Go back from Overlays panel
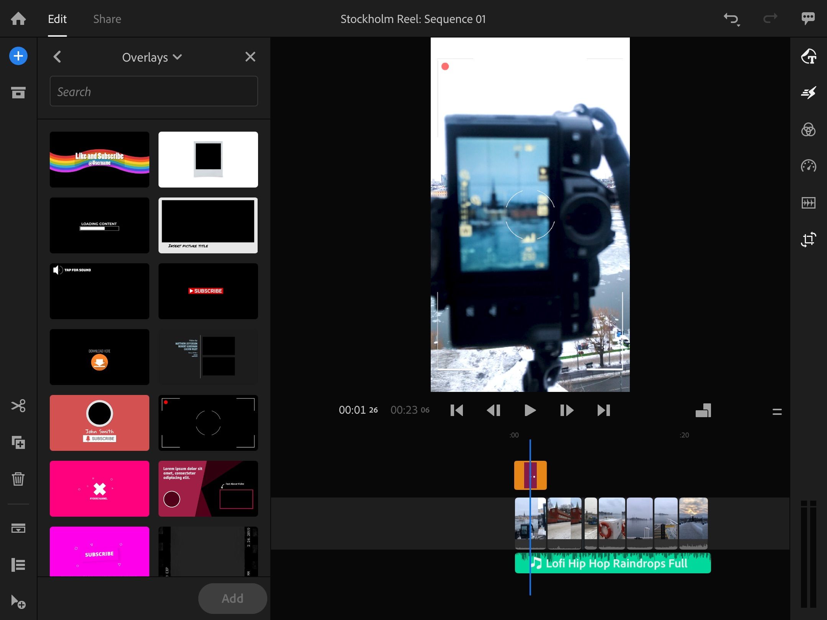 57,57
